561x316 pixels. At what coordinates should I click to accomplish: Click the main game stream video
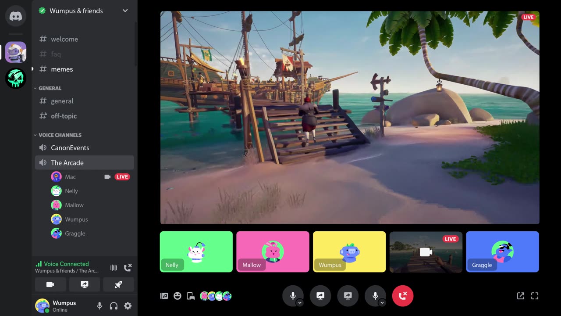(350, 118)
